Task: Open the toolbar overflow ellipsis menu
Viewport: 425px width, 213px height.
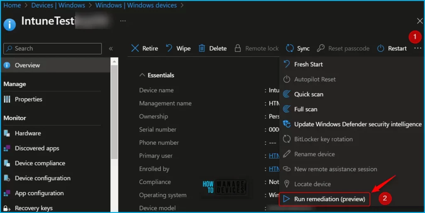Action: point(418,48)
